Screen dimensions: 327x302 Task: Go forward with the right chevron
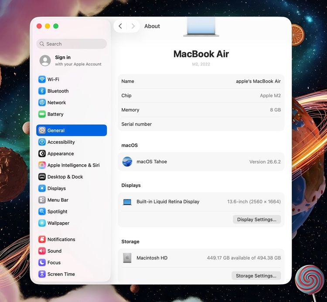(x=133, y=26)
